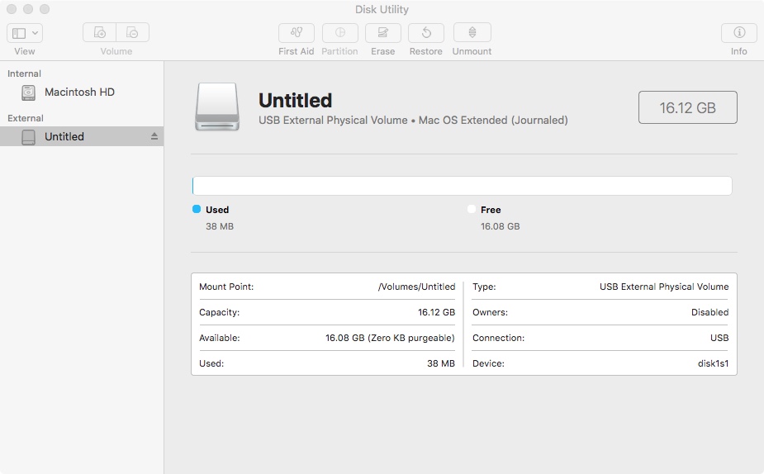This screenshot has width=764, height=474.
Task: Click the 16.08 GB free value under legend
Action: [x=501, y=226]
